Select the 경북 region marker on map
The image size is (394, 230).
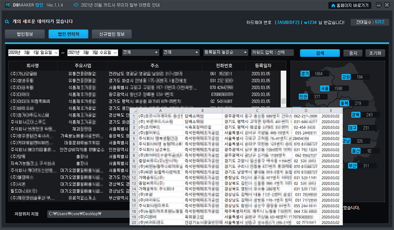click(355, 115)
